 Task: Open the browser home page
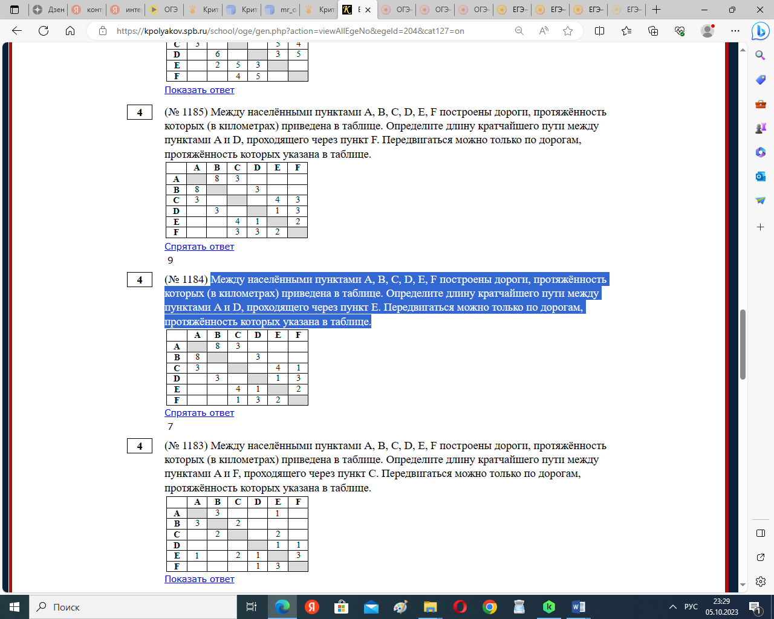click(70, 31)
